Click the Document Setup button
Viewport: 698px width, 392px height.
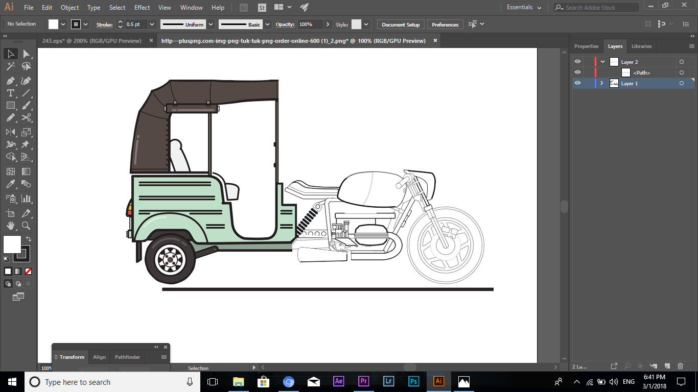pos(399,24)
